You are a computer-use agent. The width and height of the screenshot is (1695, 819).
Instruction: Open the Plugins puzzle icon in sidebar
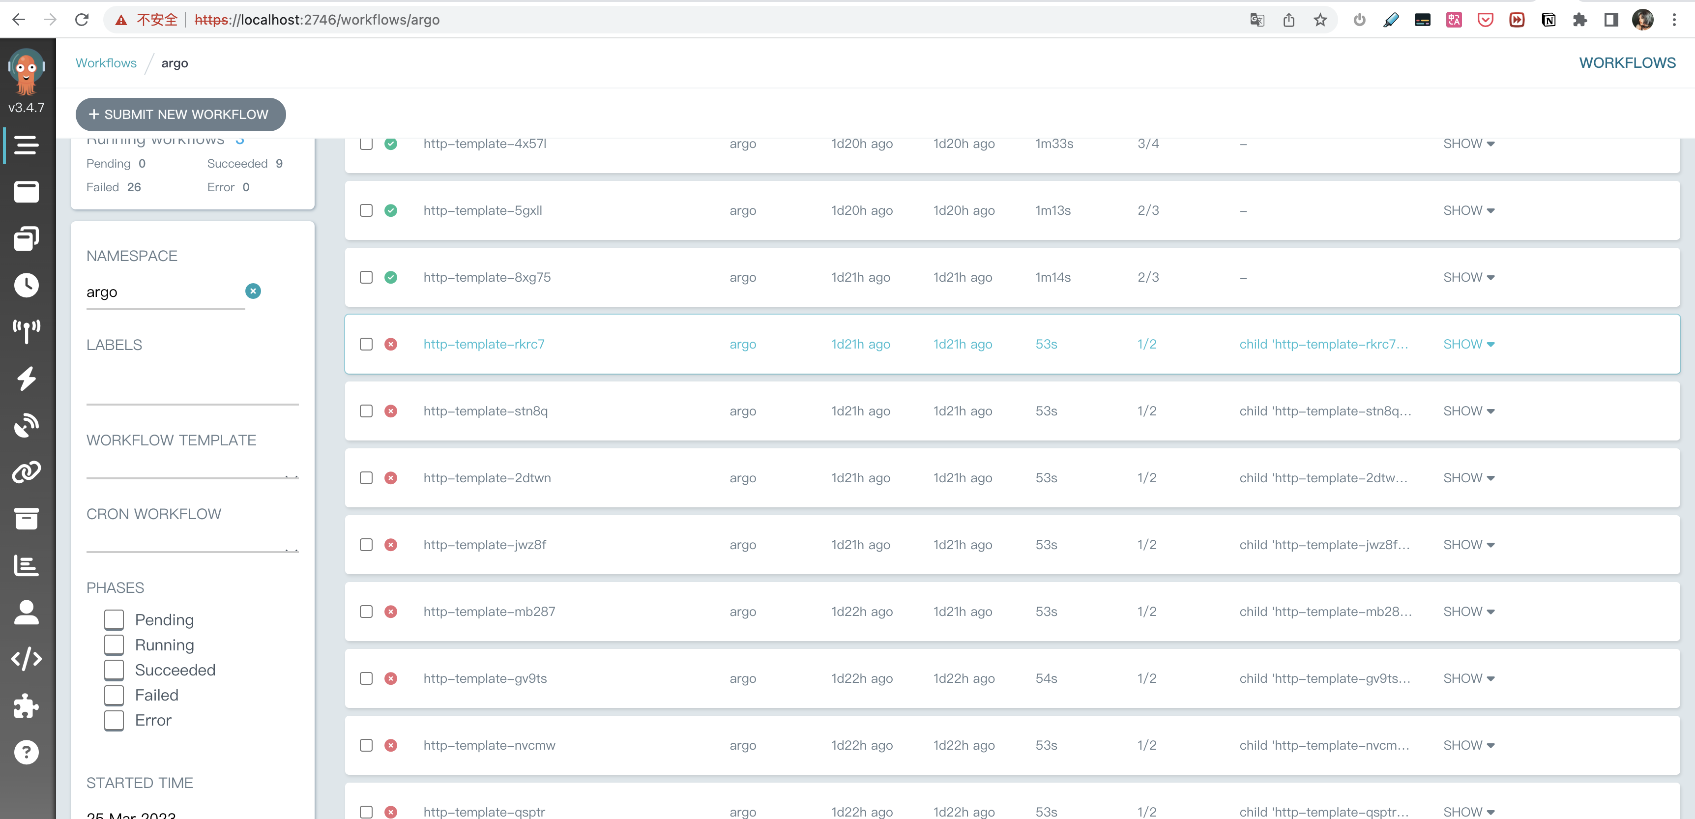click(27, 706)
